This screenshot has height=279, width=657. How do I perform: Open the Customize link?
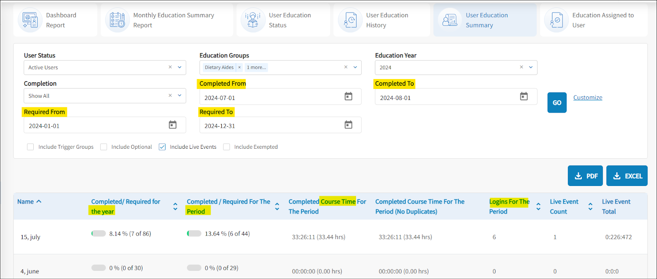(x=588, y=98)
